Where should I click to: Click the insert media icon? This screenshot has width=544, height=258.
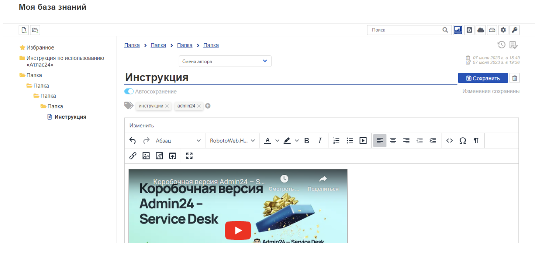[363, 141]
